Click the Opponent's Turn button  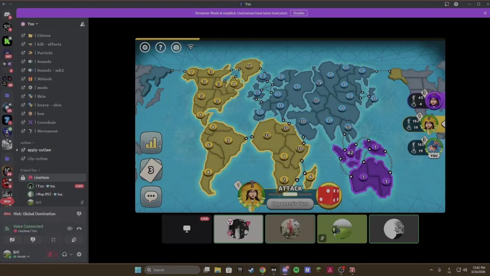tap(290, 204)
